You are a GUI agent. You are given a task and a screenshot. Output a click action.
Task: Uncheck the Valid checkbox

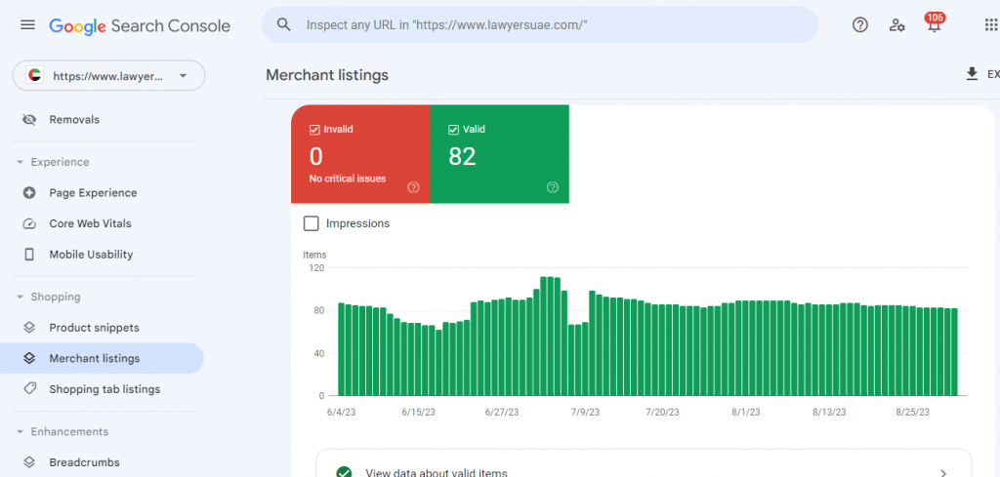453,130
